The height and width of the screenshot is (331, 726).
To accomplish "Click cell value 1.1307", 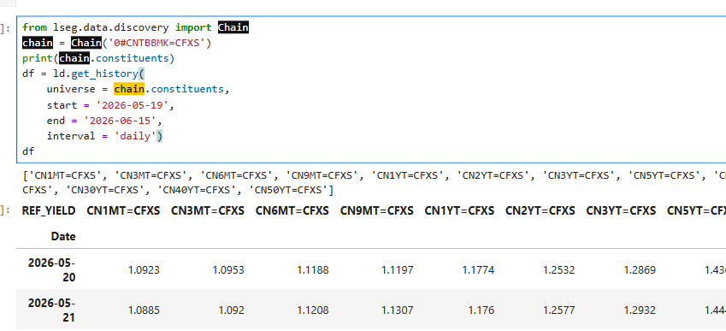I will coord(398,310).
